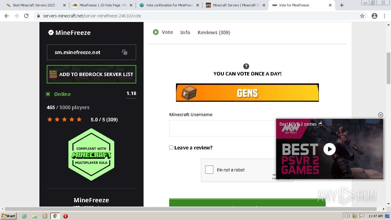The height and width of the screenshot is (220, 391).
Task: Open the Chrome three-dot menu
Action: pos(384,16)
